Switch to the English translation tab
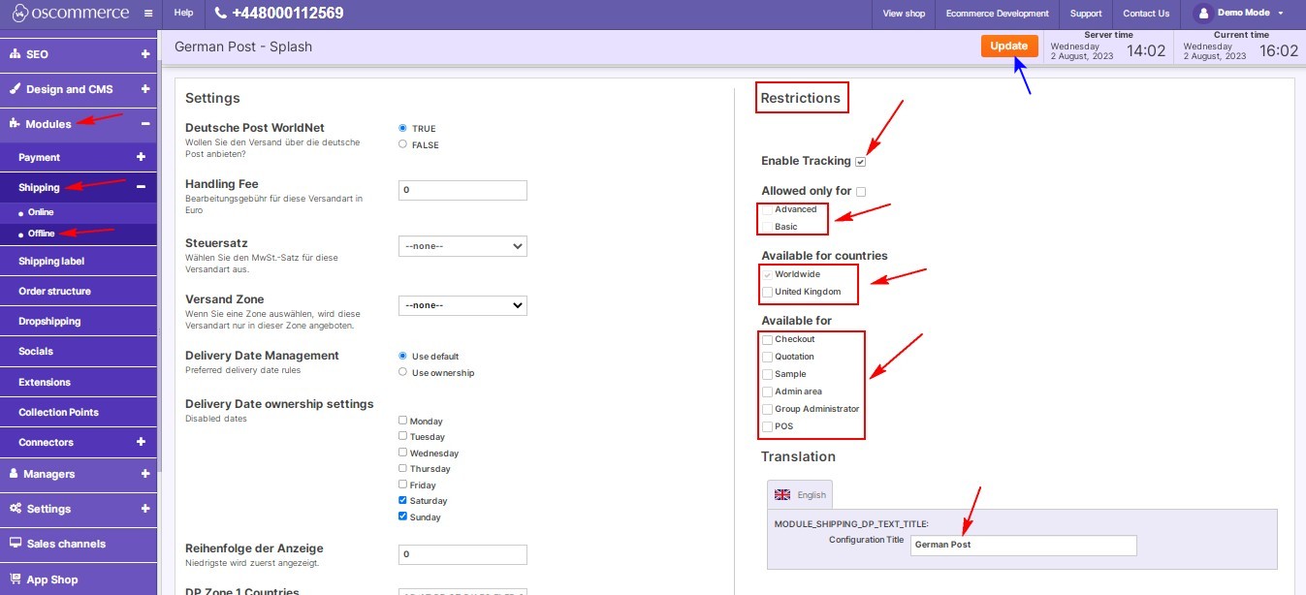This screenshot has width=1306, height=595. (800, 494)
